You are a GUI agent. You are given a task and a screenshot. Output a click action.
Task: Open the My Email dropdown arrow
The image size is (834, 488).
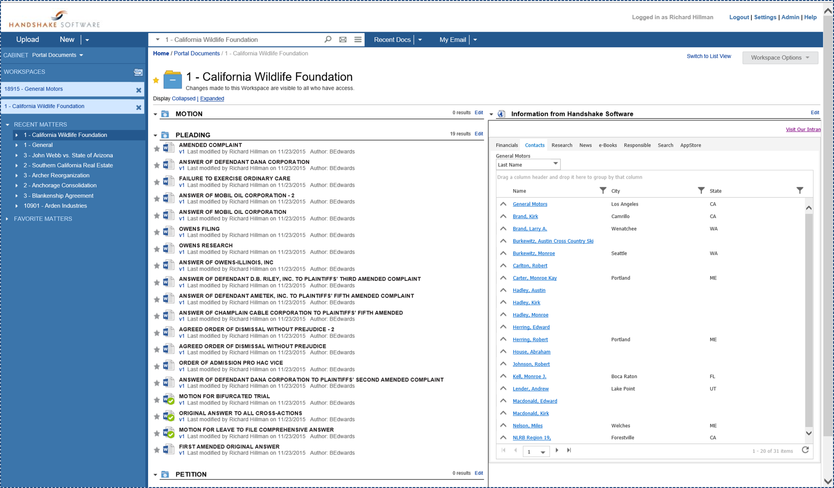pyautogui.click(x=475, y=40)
